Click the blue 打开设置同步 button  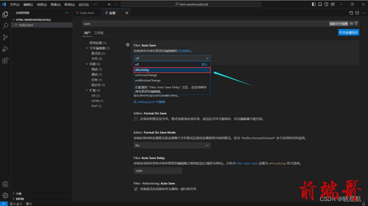tap(348, 33)
